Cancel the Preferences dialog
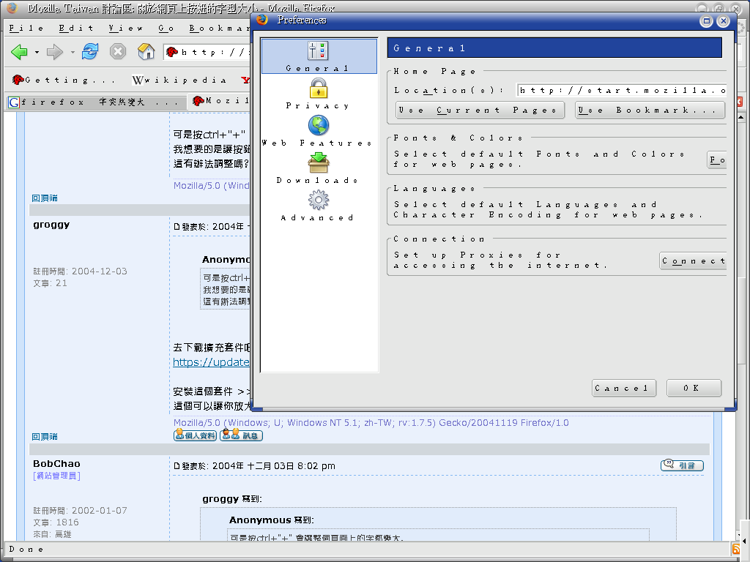The width and height of the screenshot is (750, 562). click(623, 389)
